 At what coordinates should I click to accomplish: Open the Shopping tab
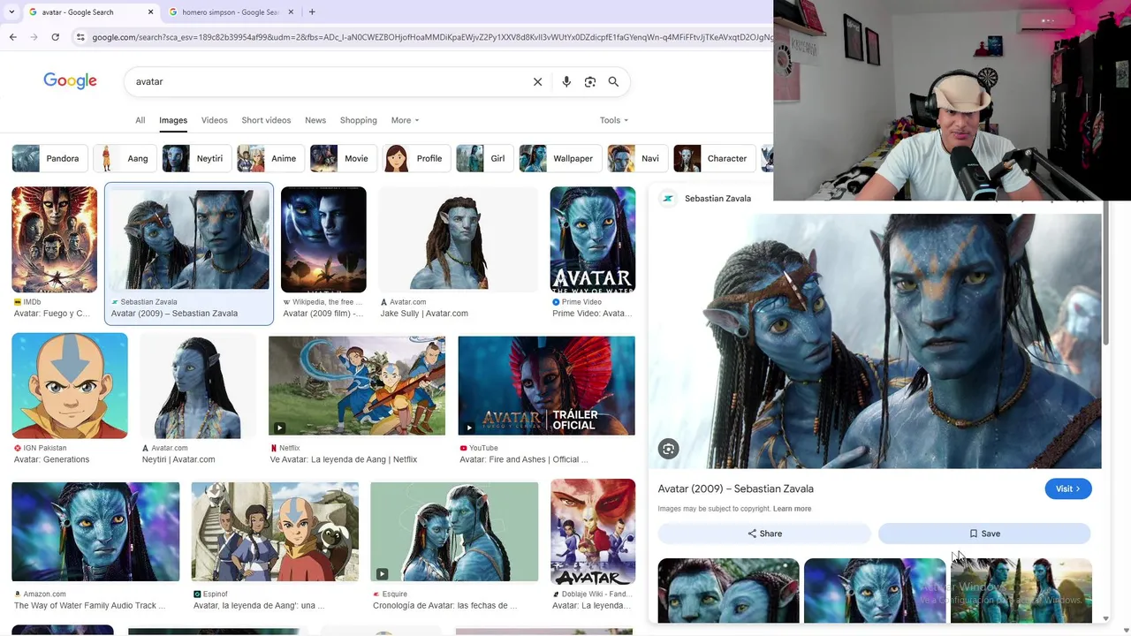pos(358,120)
